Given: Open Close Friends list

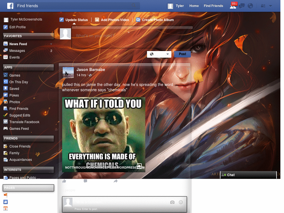Looking at the screenshot, I should [x=20, y=146].
